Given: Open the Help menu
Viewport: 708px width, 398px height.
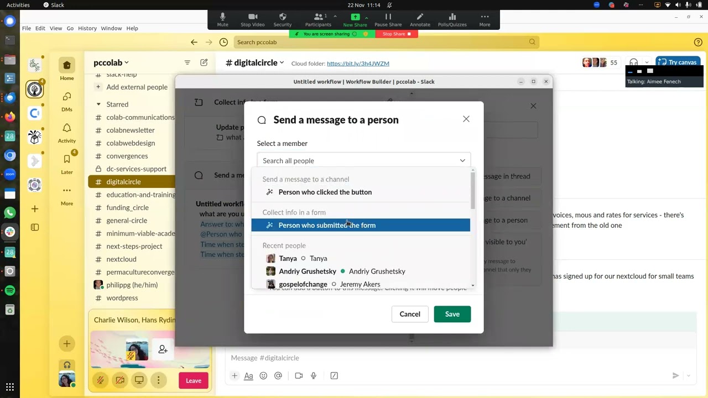Looking at the screenshot, I should pyautogui.click(x=132, y=28).
